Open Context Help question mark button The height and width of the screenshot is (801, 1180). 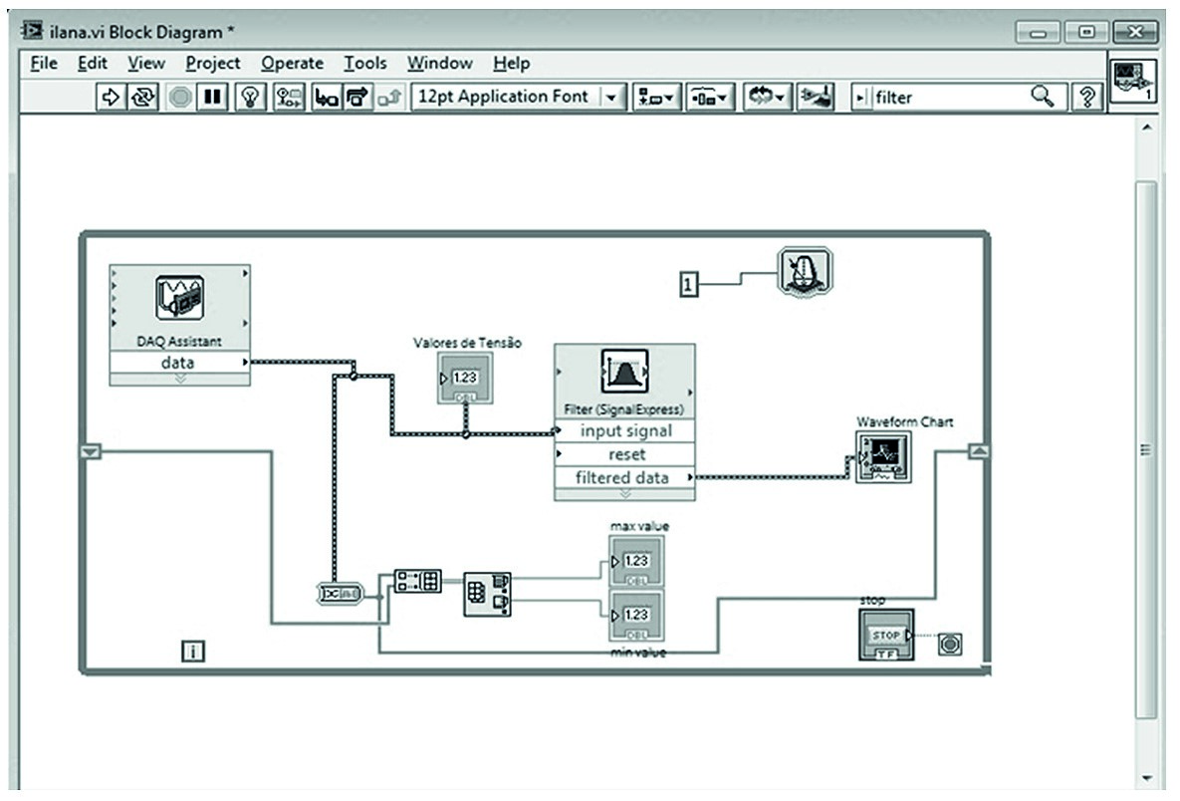pos(1087,98)
